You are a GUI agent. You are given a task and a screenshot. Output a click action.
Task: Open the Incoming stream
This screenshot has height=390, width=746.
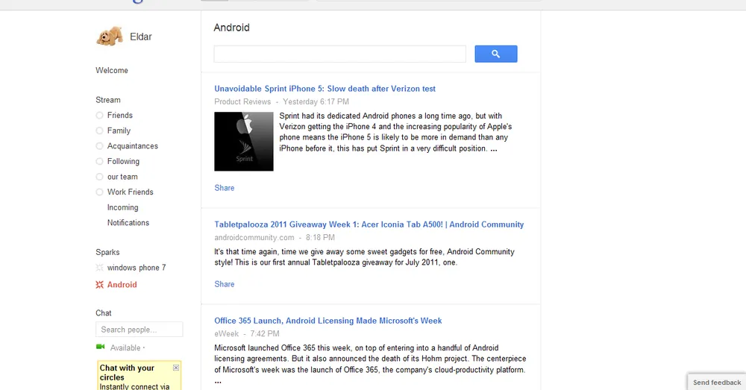[122, 207]
